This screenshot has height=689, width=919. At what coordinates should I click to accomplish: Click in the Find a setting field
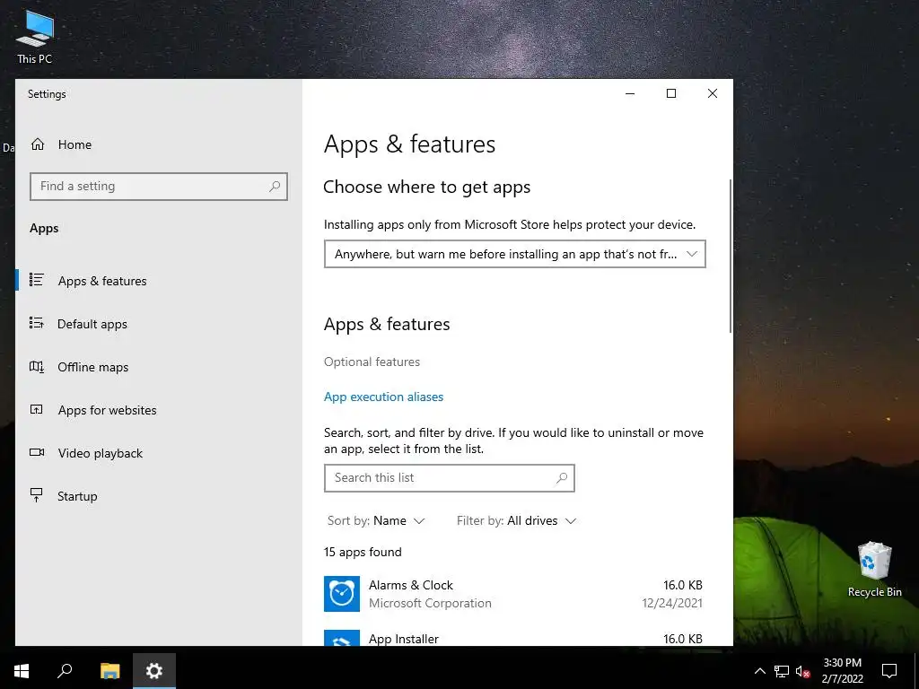tap(158, 187)
